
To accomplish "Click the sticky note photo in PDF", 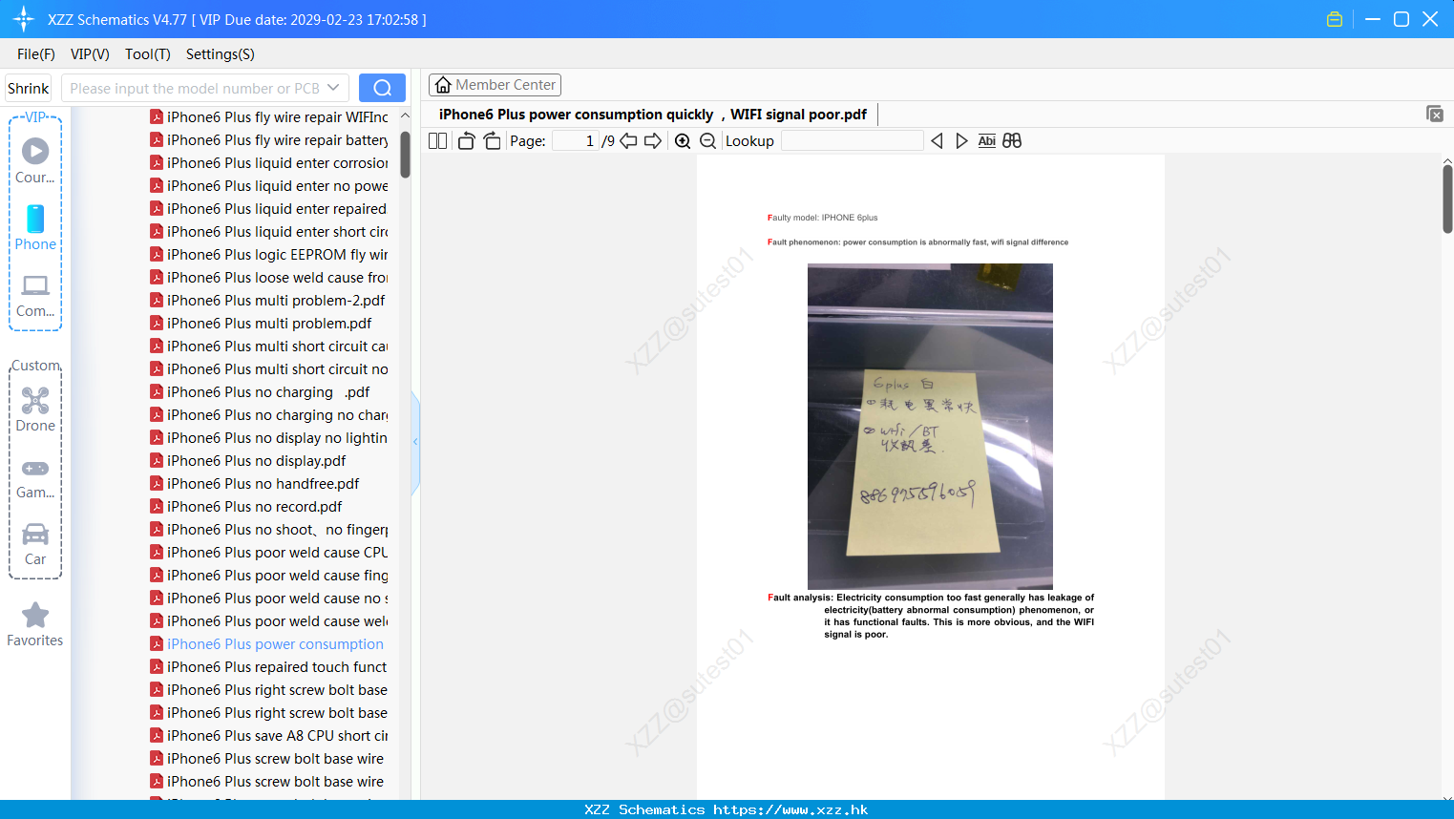I will click(930, 426).
